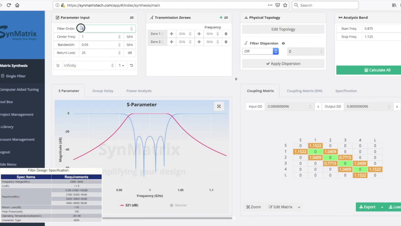Click Center Freq stepper arrows
The height and width of the screenshot is (226, 401).
click(119, 37)
